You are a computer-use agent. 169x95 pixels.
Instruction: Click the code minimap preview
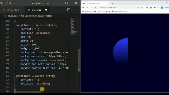pos(74,27)
